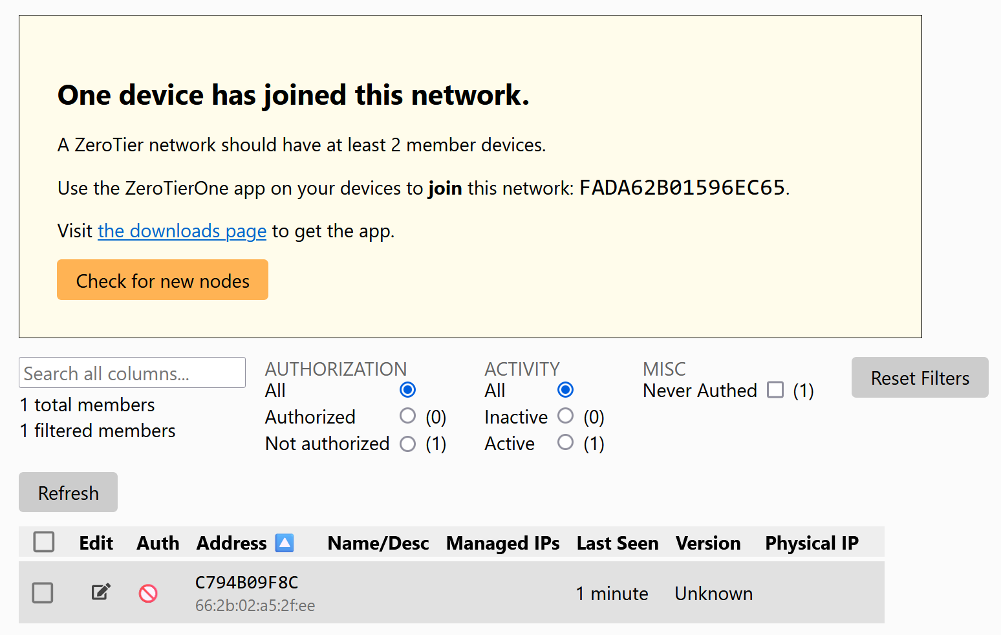Screen dimensions: 1001x635
Task: Click the not-authorized icon for C794B09F8C
Action: click(148, 593)
